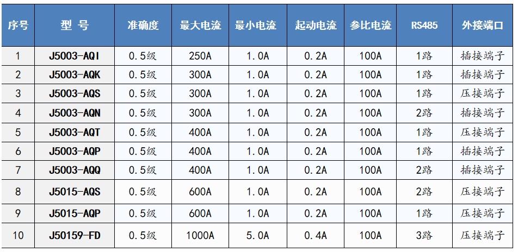The width and height of the screenshot is (518, 252).
Task: Select model cell J5003-AQI
Action: pos(75,56)
